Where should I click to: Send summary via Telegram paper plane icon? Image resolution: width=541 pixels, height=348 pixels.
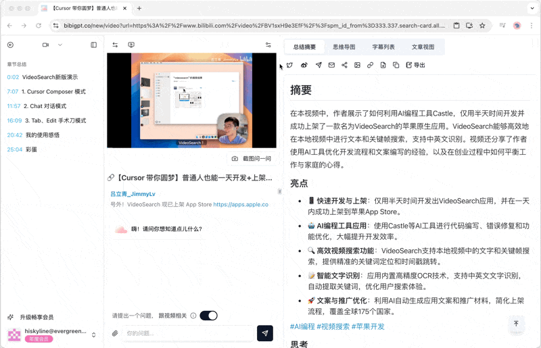pos(319,65)
